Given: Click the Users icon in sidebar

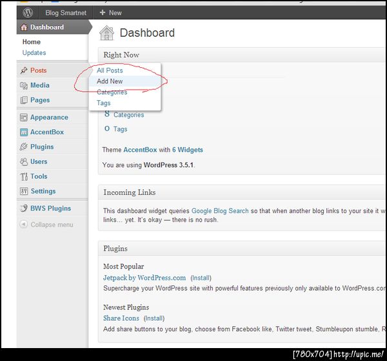Looking at the screenshot, I should [x=24, y=161].
